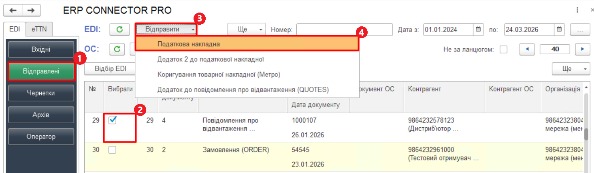Click the 'Чернетки' sidebar button
This screenshot has height=173, width=594.
(41, 93)
